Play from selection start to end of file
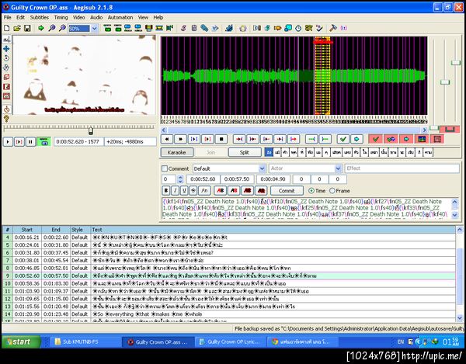 pyautogui.click(x=293, y=139)
